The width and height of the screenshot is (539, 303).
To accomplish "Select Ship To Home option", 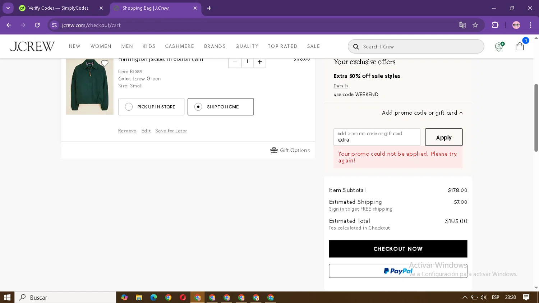I will click(x=221, y=107).
